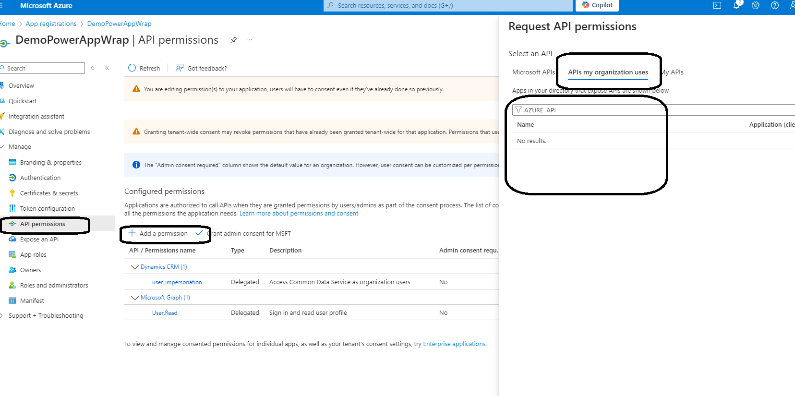Click the orange warning icon about editing permissions
This screenshot has width=795, height=396.
pyautogui.click(x=136, y=89)
